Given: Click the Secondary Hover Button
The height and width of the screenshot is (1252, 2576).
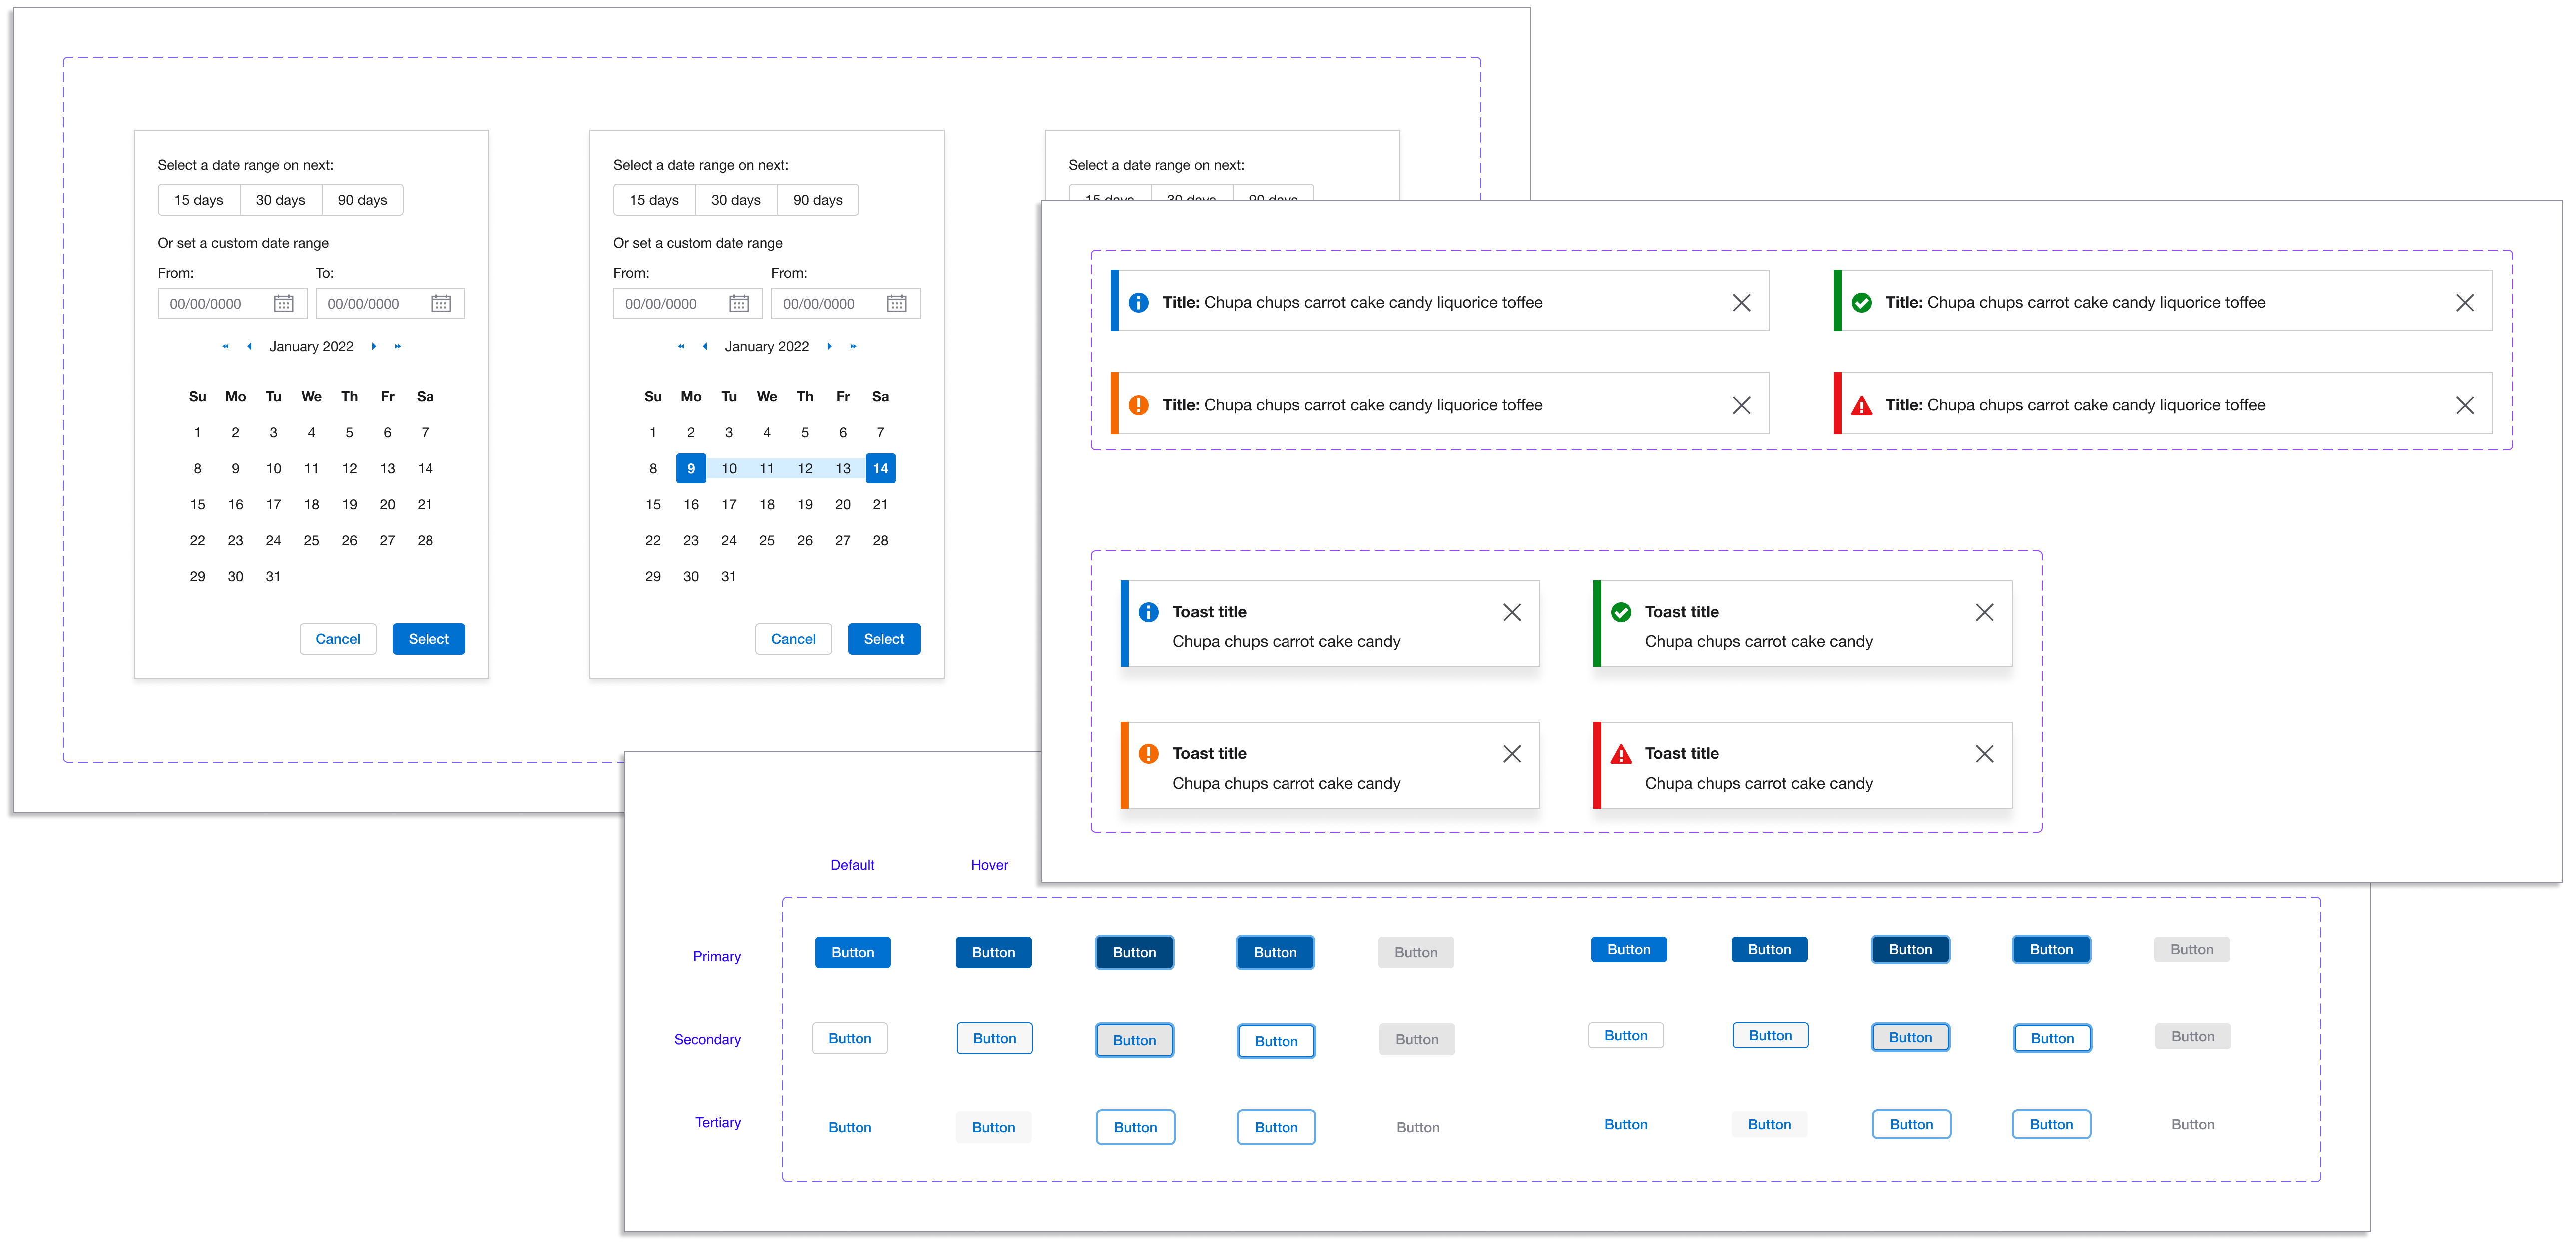Looking at the screenshot, I should (993, 1038).
